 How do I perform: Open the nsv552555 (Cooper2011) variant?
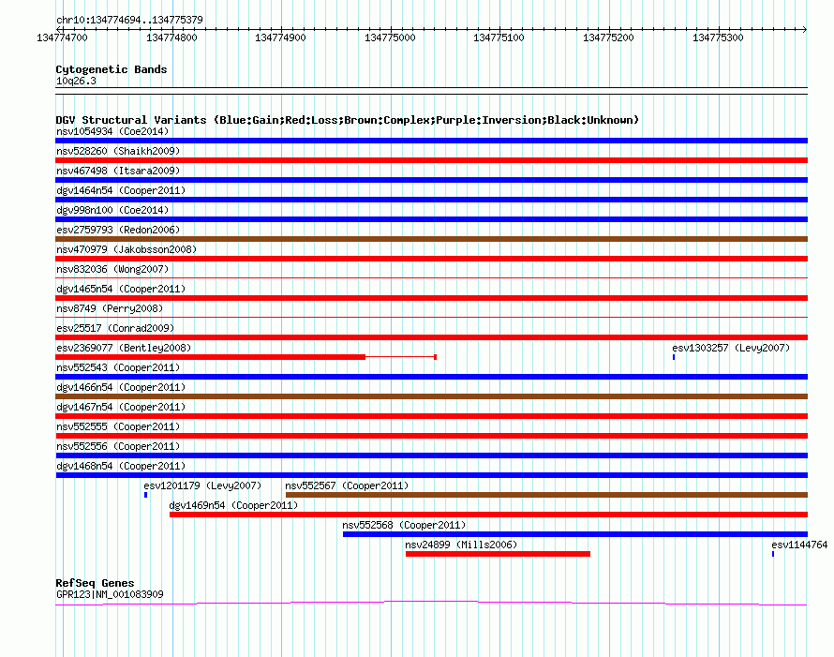point(118,426)
